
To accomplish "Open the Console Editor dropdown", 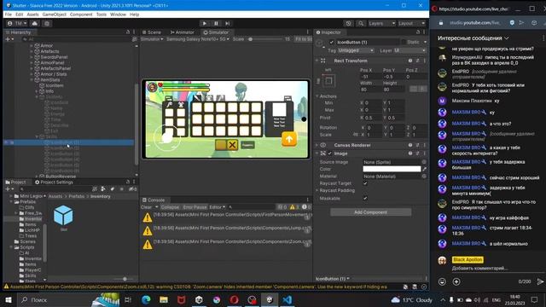I will pyautogui.click(x=217, y=207).
